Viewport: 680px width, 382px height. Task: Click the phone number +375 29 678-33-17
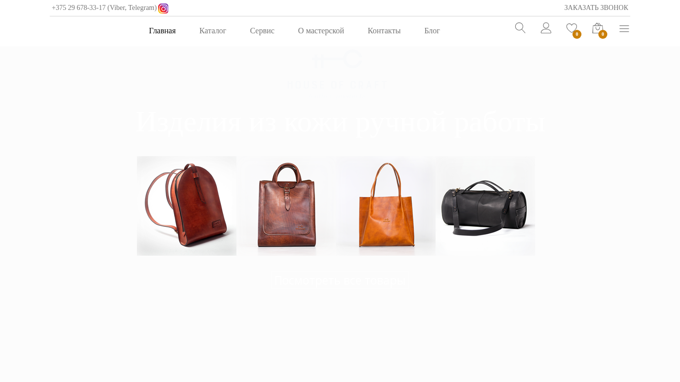pos(79,8)
